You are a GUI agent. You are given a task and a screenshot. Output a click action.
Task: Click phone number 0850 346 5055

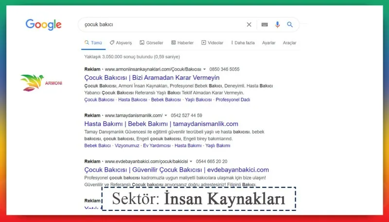pos(224,69)
